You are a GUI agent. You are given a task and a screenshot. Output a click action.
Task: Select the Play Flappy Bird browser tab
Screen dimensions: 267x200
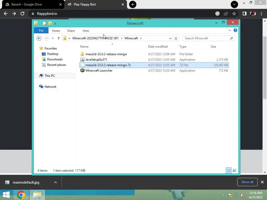(96, 4)
